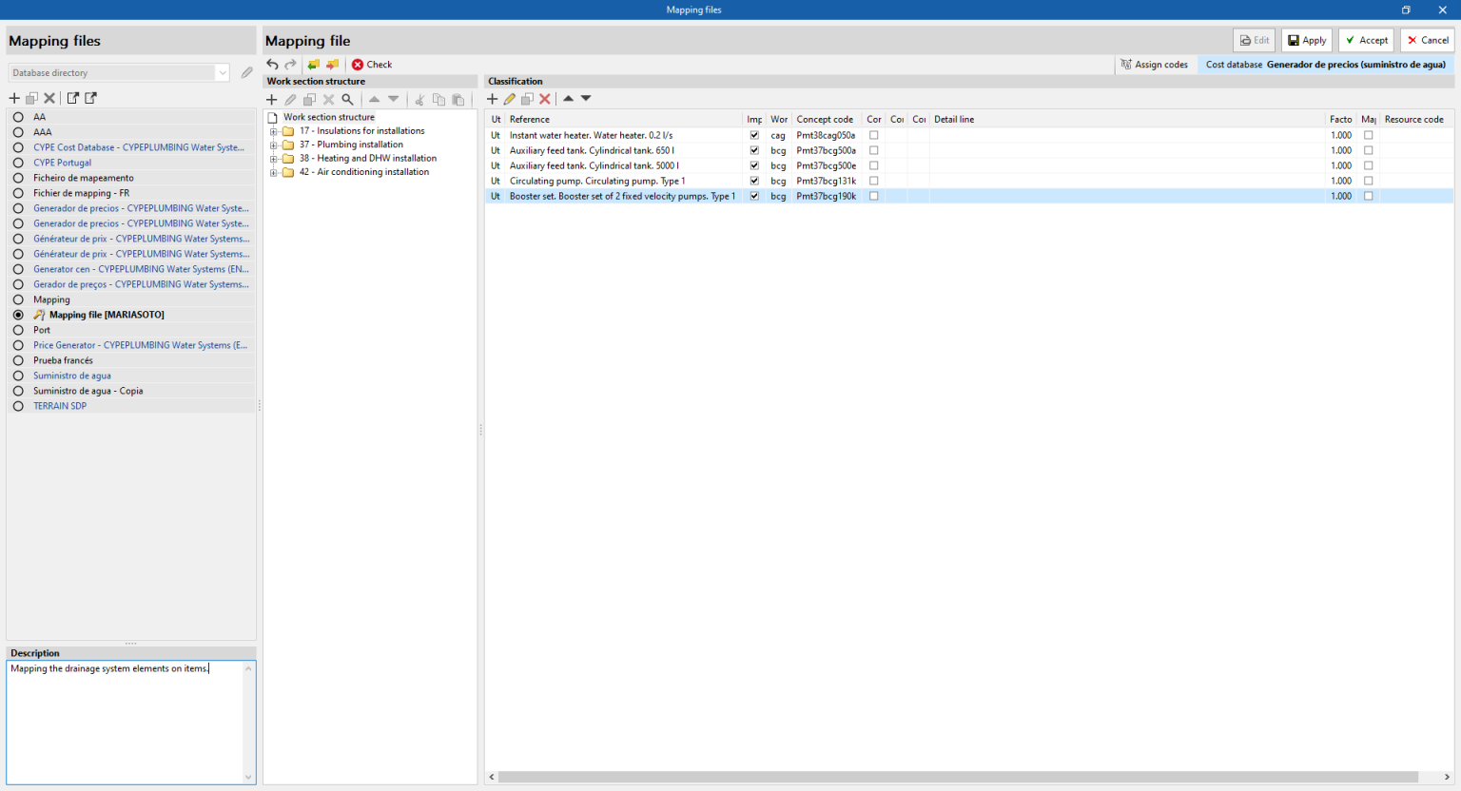Search the work section structure with magnifier
Viewport: 1461px width, 791px height.
pos(347,99)
